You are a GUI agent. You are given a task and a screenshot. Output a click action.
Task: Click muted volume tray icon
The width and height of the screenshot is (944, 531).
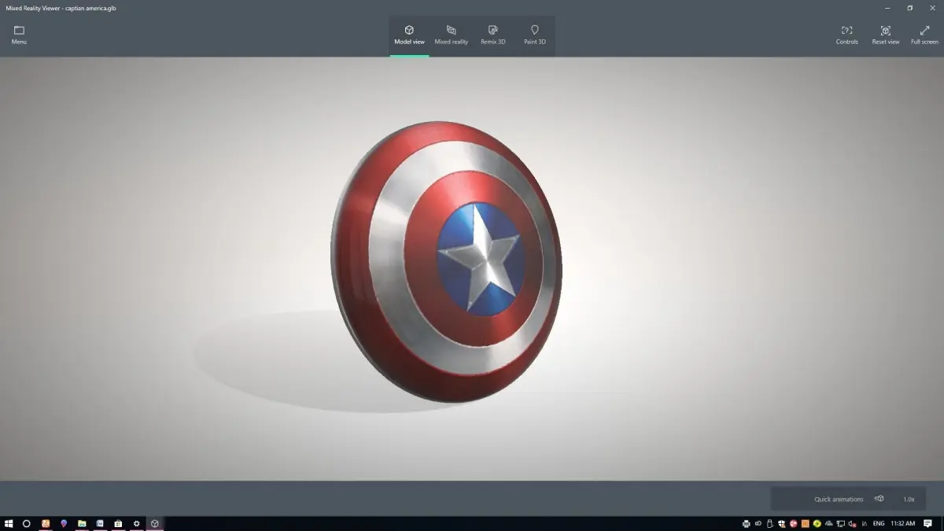tap(853, 523)
